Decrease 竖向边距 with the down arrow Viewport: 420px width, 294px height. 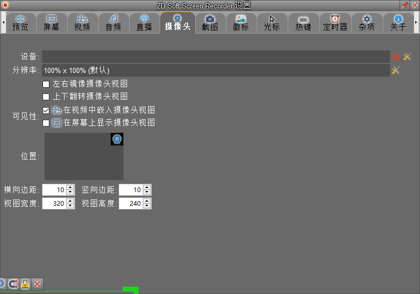[147, 193]
